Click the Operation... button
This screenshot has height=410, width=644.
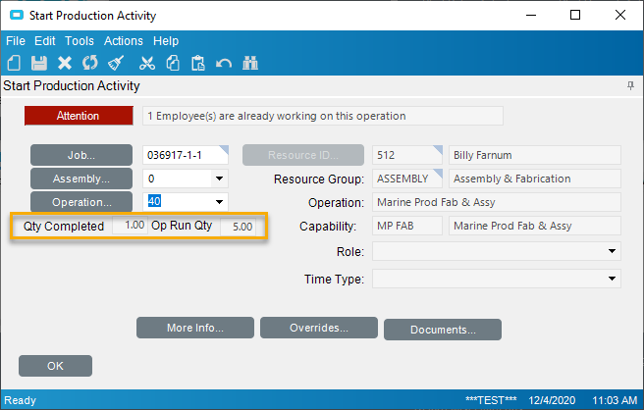click(81, 202)
